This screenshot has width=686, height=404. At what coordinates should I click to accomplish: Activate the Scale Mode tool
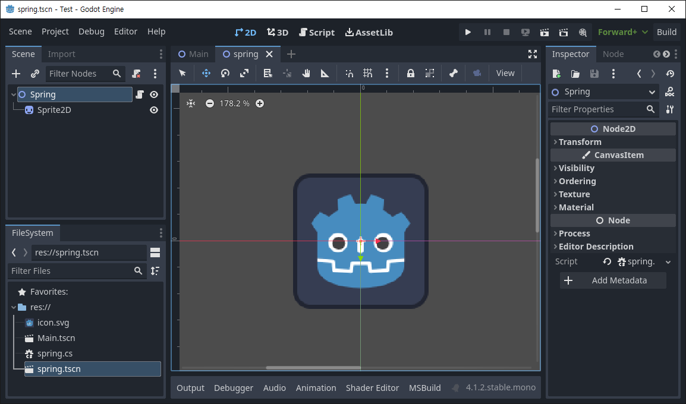244,73
